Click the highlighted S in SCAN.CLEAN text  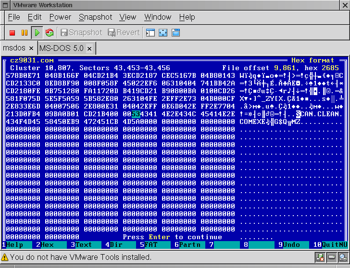point(298,114)
